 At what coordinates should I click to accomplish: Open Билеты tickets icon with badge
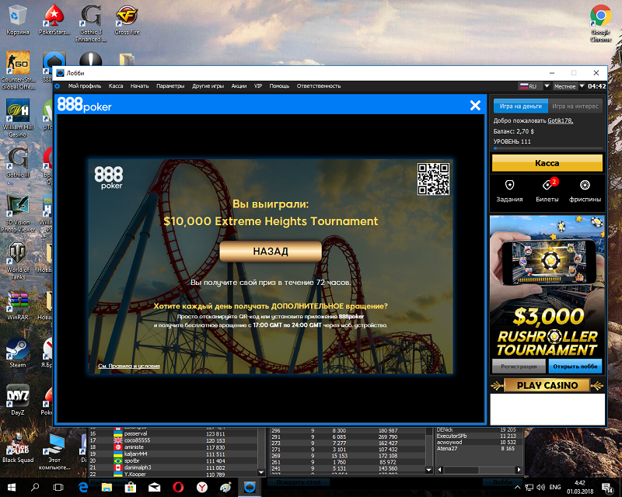[x=547, y=190]
